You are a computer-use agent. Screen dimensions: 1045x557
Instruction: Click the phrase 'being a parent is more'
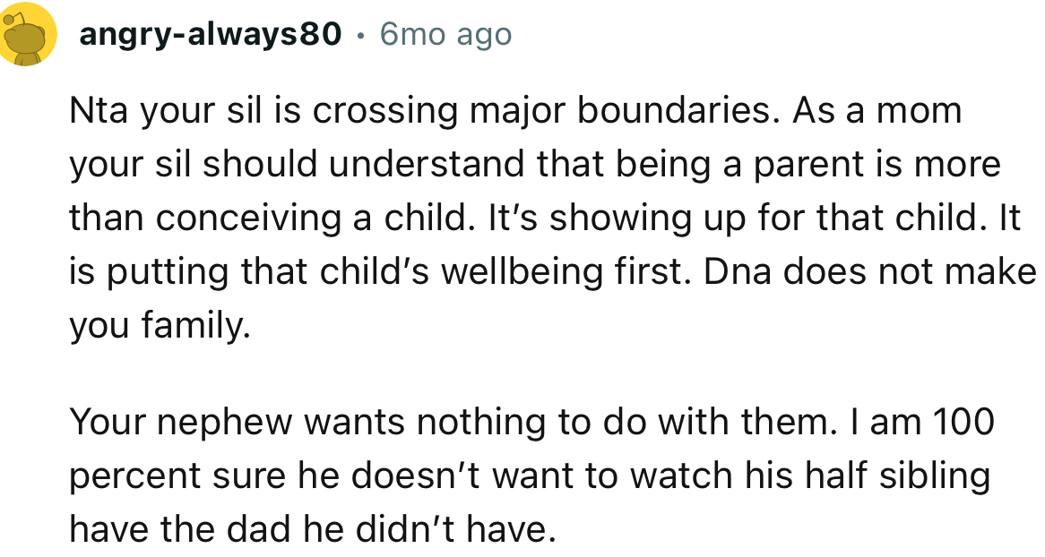807,165
